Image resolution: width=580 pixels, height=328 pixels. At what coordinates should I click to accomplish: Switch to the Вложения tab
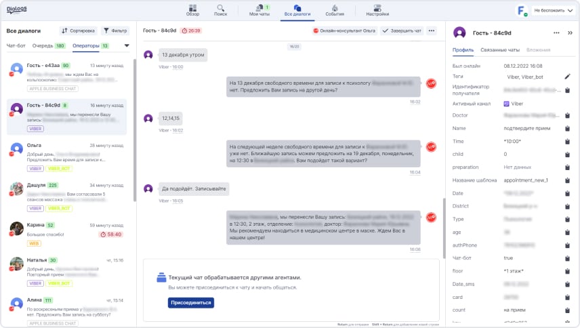pos(538,50)
